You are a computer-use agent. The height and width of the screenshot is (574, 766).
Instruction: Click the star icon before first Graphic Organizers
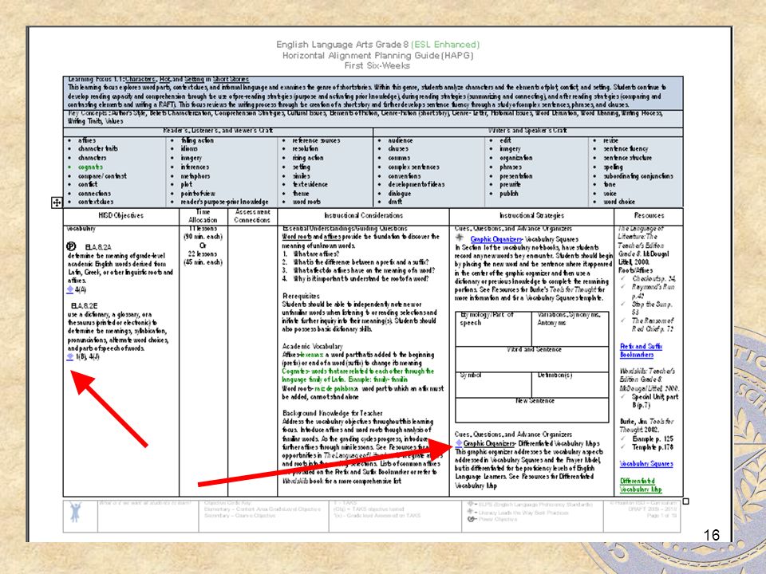click(460, 238)
